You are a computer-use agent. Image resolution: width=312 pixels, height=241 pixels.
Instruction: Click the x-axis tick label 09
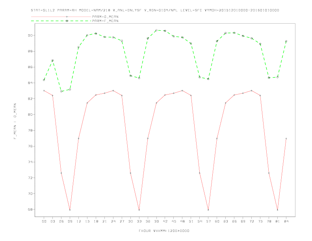(x=70, y=221)
